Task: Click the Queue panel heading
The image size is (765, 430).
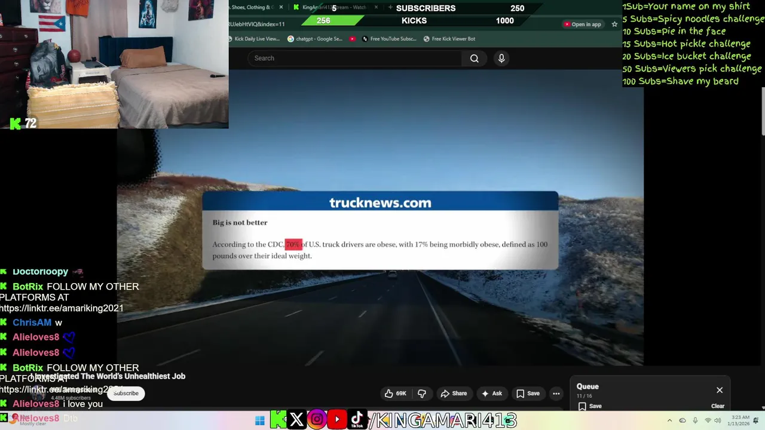Action: tap(587, 386)
